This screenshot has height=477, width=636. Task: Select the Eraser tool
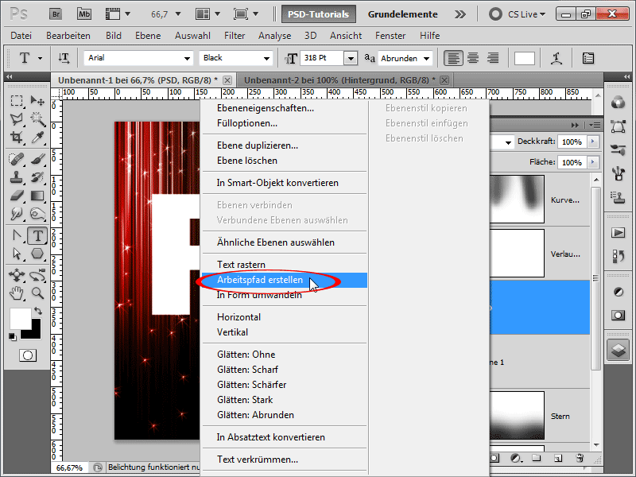click(17, 196)
